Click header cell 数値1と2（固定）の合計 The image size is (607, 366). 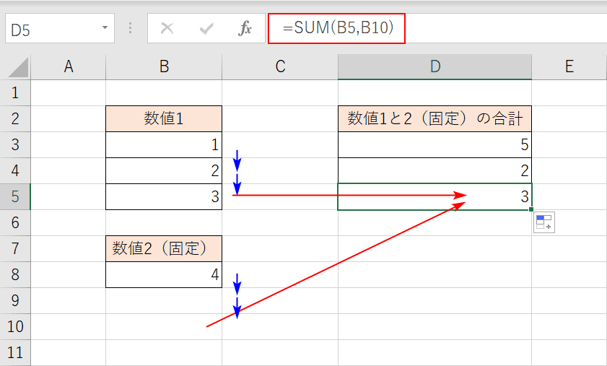434,118
